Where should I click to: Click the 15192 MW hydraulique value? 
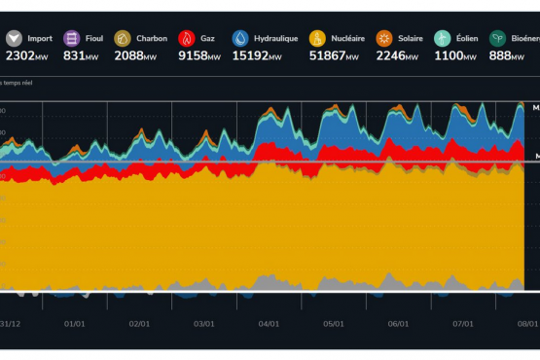pyautogui.click(x=257, y=55)
